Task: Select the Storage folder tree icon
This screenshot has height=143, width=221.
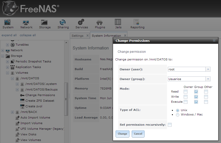Action: tap(8, 56)
